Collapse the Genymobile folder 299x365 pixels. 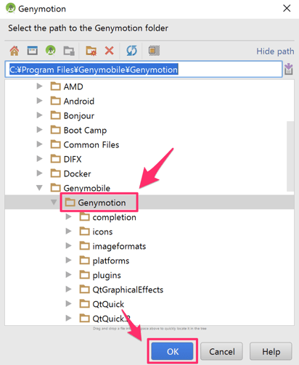click(39, 188)
